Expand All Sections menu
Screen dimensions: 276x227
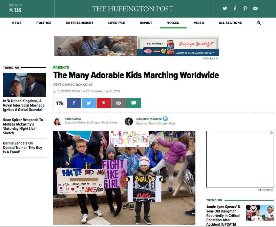230,23
